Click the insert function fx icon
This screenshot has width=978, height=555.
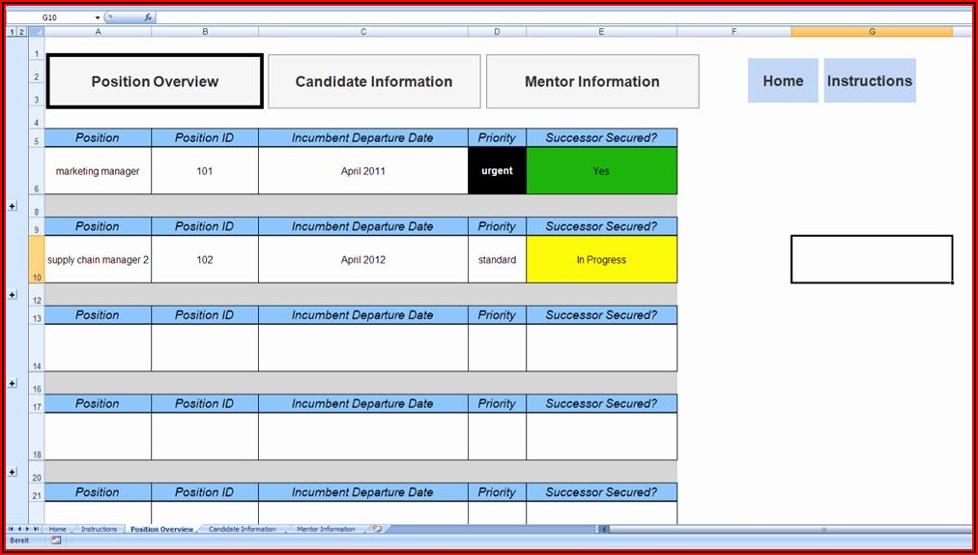pos(147,17)
